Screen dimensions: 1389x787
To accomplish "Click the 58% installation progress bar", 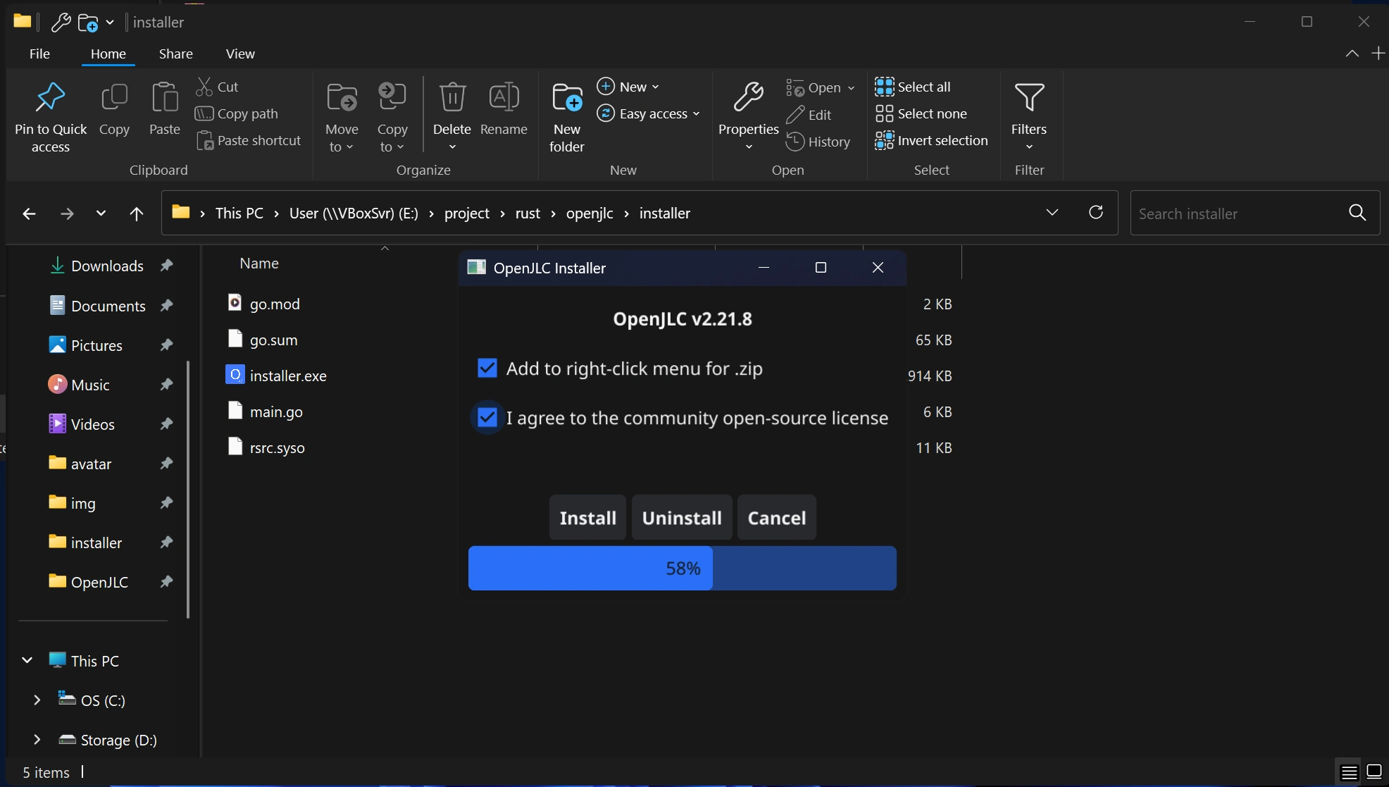I will click(x=682, y=569).
